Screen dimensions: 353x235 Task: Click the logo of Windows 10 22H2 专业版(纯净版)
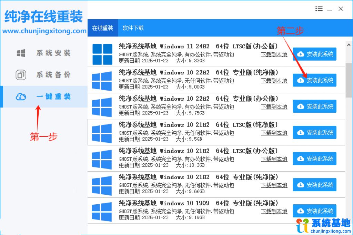point(102,81)
